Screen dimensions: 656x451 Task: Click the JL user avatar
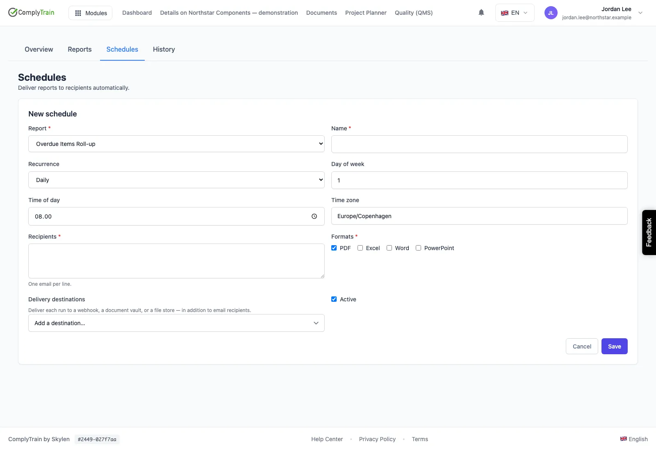[551, 13]
